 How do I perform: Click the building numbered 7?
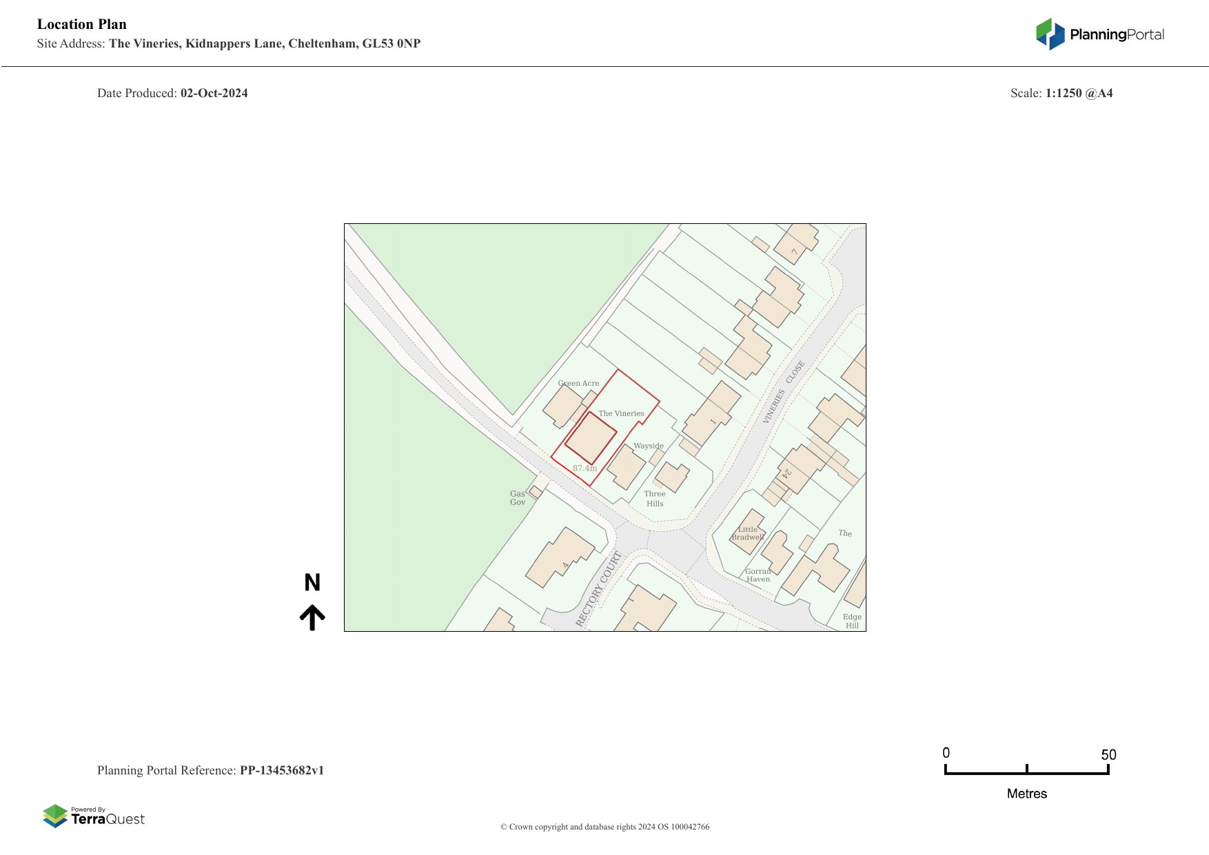pyautogui.click(x=796, y=243)
